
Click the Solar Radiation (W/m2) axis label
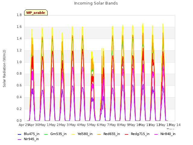coord(4,69)
